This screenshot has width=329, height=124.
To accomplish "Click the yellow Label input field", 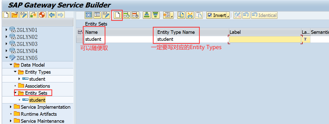I will [x=265, y=39].
